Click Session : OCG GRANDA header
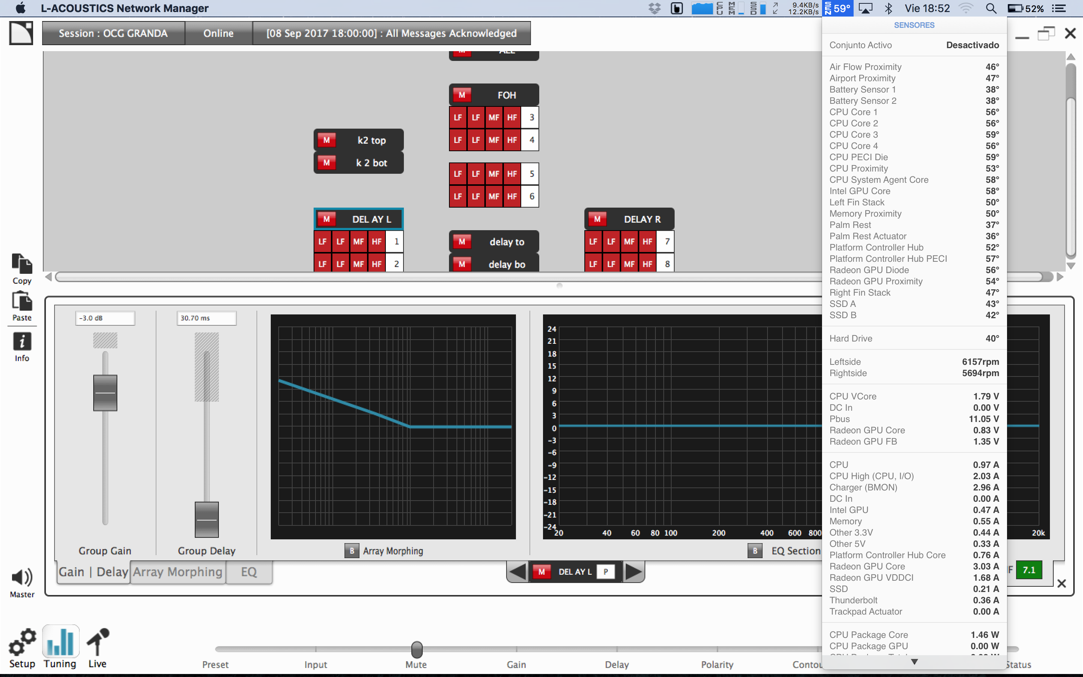 (113, 33)
